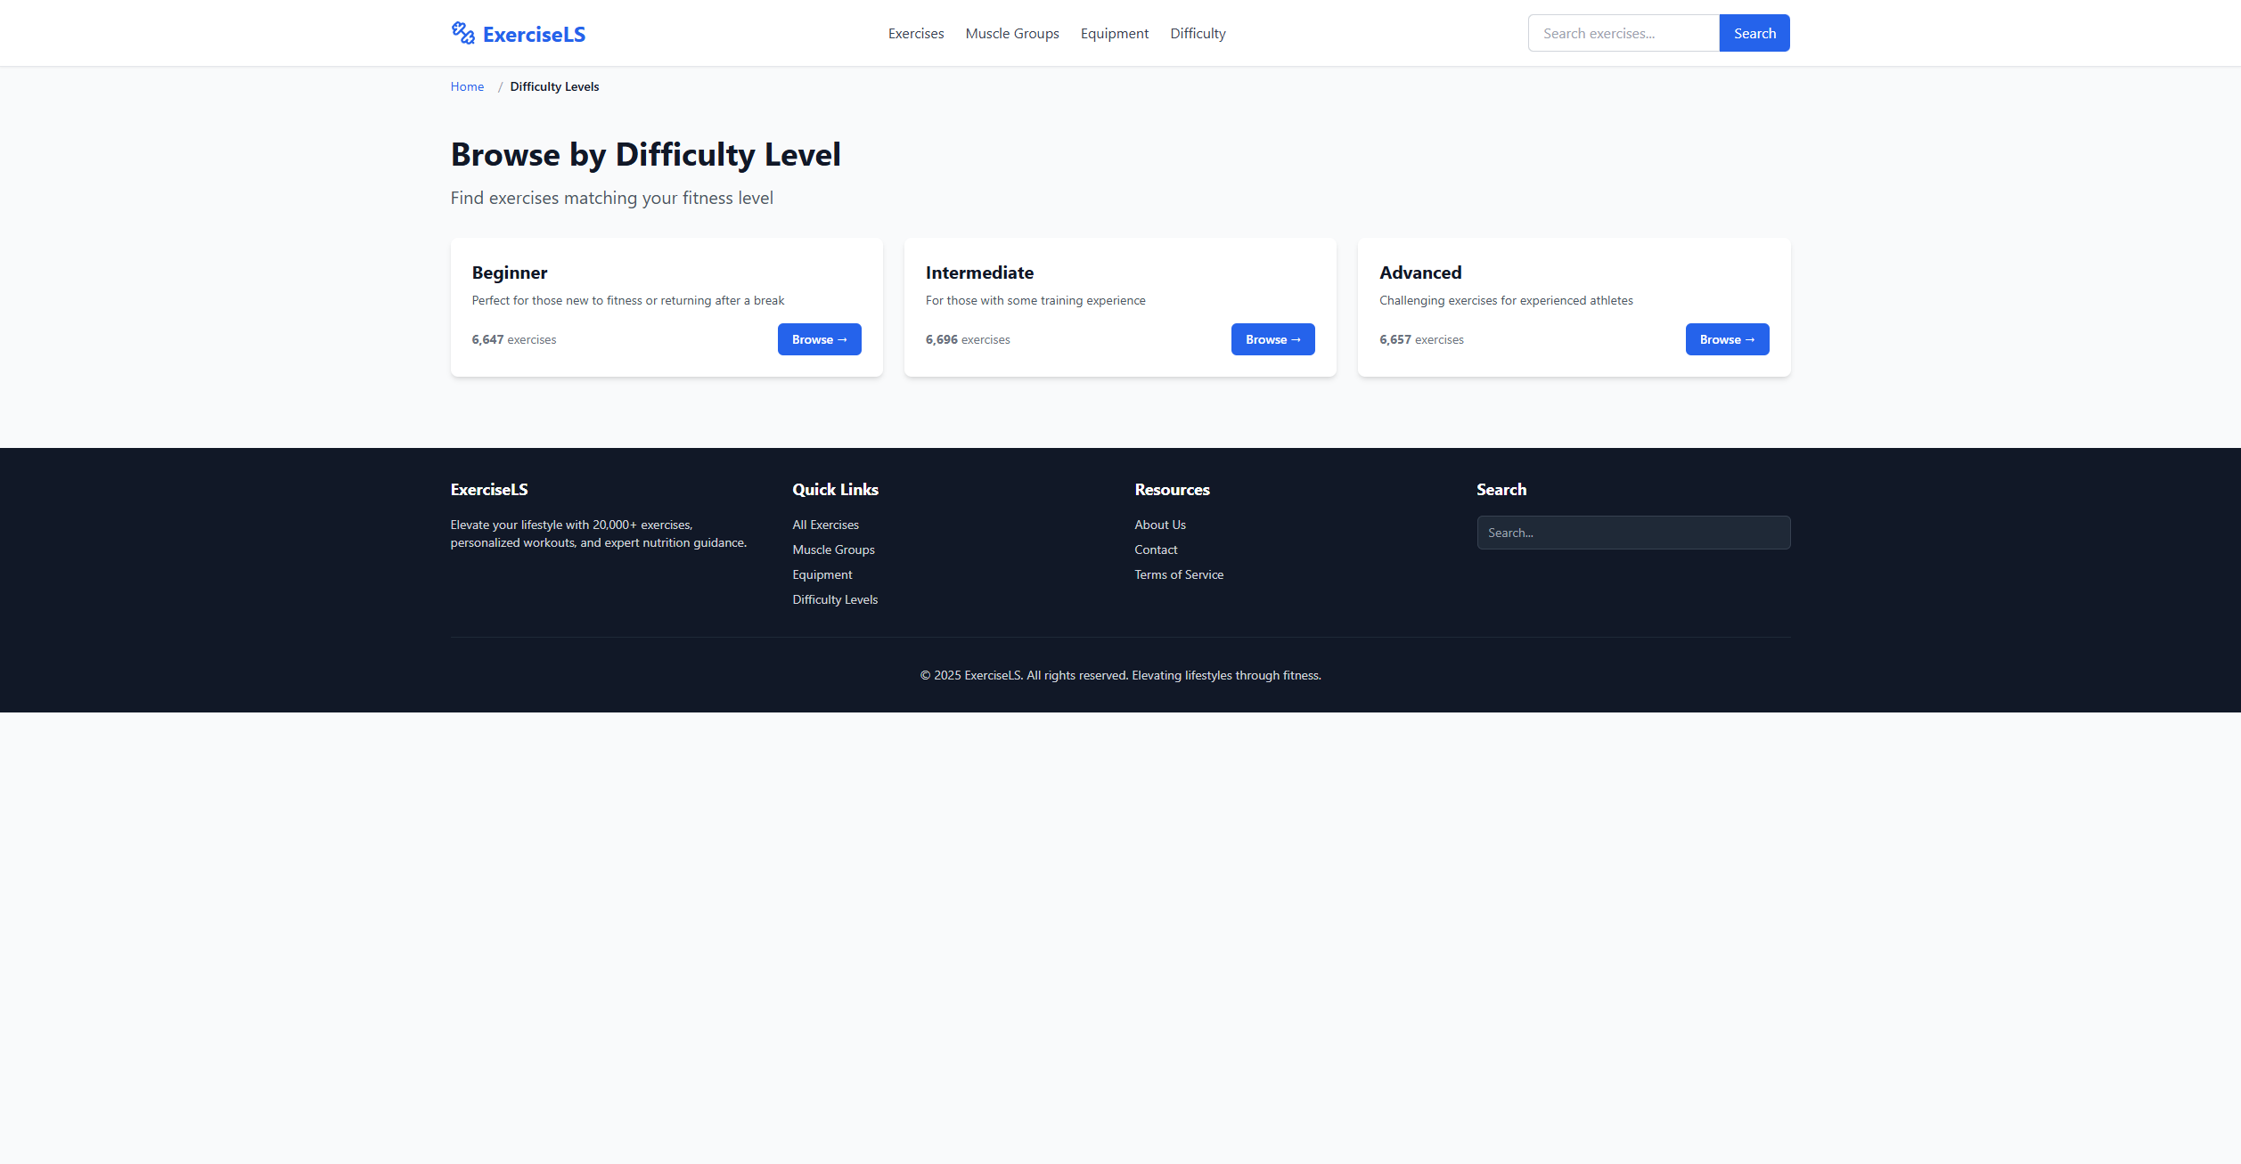Browse Intermediate difficulty exercises

[1272, 339]
